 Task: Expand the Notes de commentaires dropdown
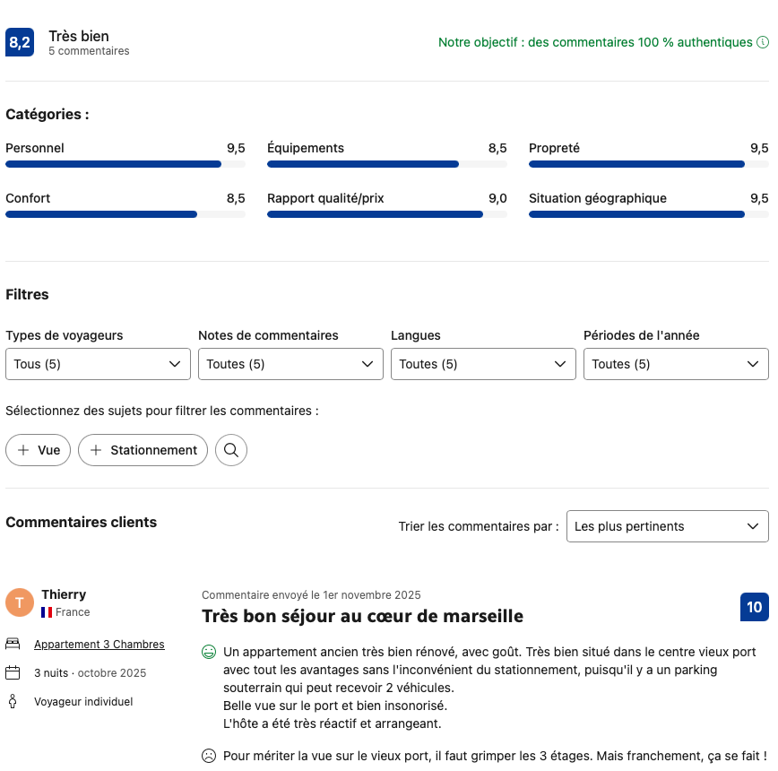click(x=290, y=364)
